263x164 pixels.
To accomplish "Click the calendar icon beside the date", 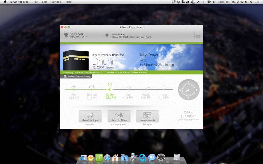I will [x=66, y=35].
